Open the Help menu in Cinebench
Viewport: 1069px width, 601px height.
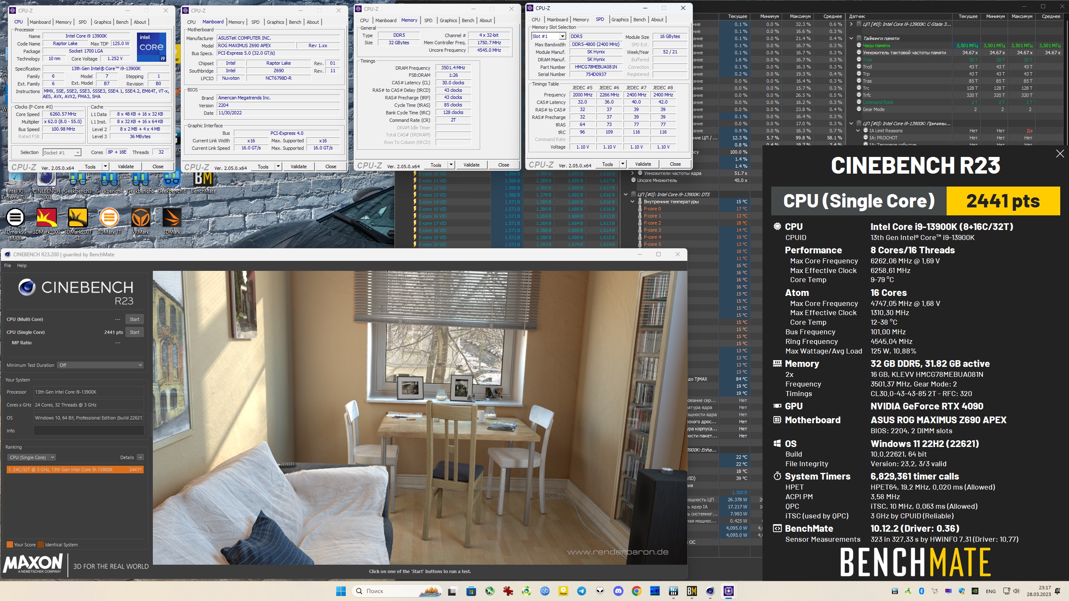(x=22, y=265)
